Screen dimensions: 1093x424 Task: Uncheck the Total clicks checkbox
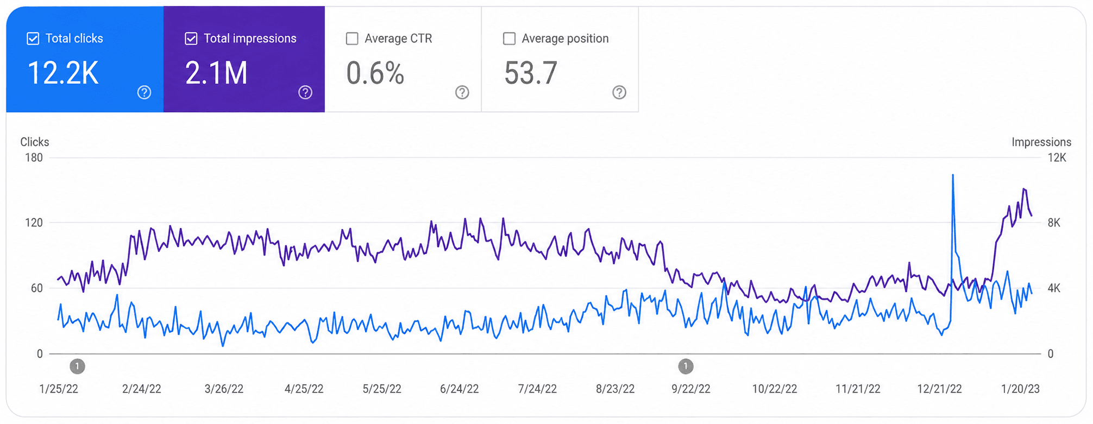(x=33, y=39)
